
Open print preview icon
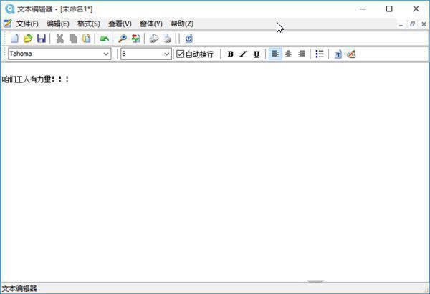tap(153, 39)
